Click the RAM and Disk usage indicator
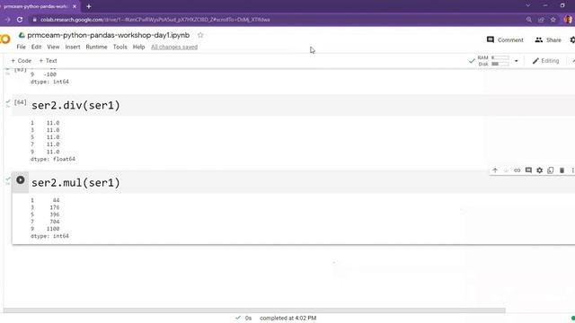Viewport: 575px width, 323px height. coord(493,61)
